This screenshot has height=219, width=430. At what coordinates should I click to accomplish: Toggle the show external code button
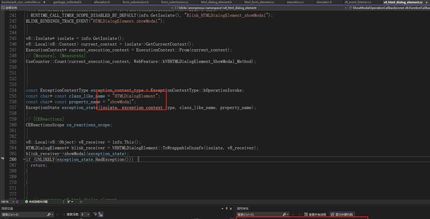[342, 214]
